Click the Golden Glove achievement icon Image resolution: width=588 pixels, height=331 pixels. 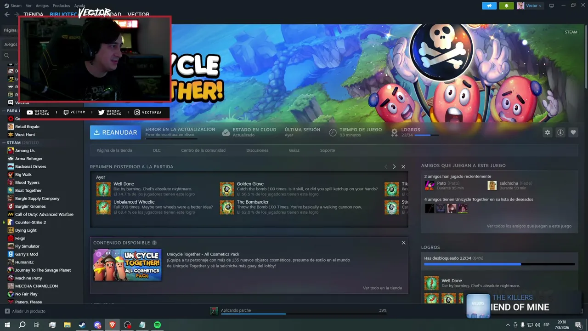[x=227, y=189]
